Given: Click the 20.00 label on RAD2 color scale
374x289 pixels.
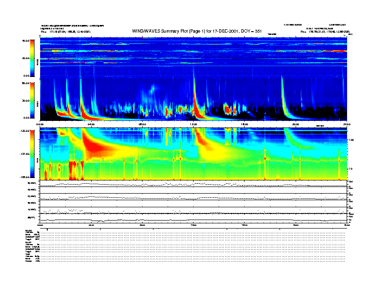Looking at the screenshot, I should point(25,58).
